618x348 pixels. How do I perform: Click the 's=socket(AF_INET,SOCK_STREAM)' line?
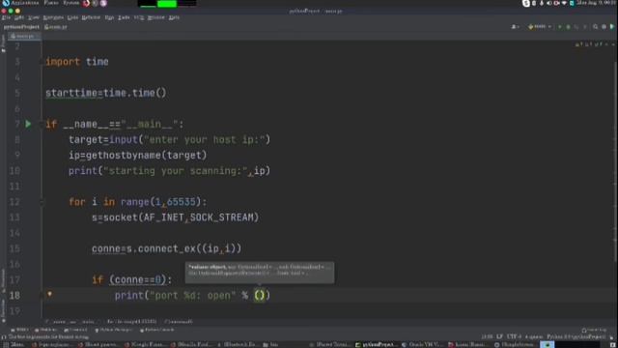point(176,217)
